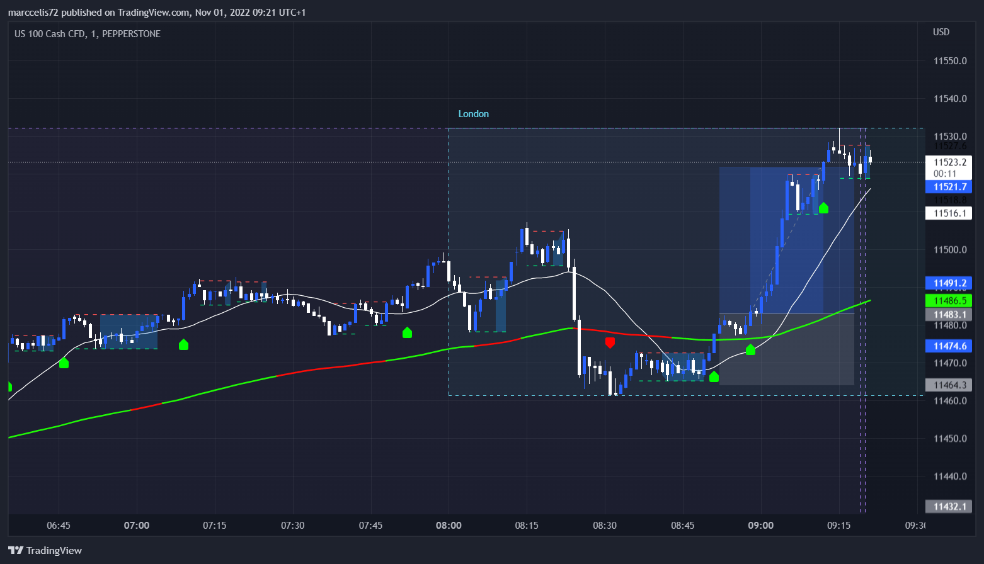Select the green shield under the 08:50 candles
The height and width of the screenshot is (564, 984).
click(x=713, y=376)
